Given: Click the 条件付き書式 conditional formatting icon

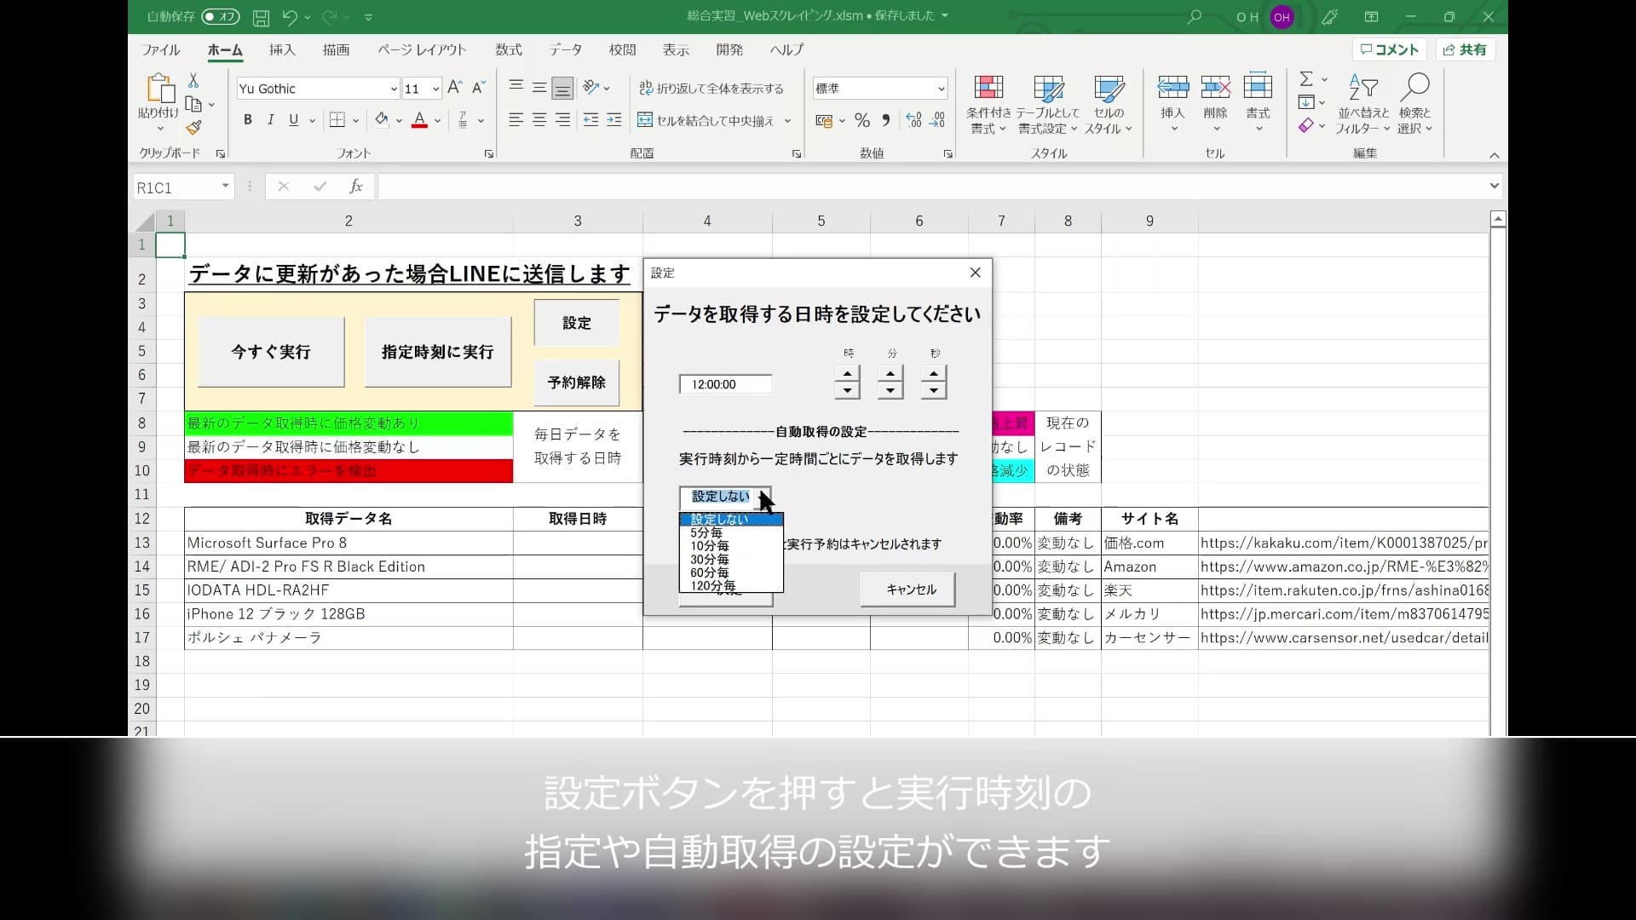Looking at the screenshot, I should (x=988, y=88).
